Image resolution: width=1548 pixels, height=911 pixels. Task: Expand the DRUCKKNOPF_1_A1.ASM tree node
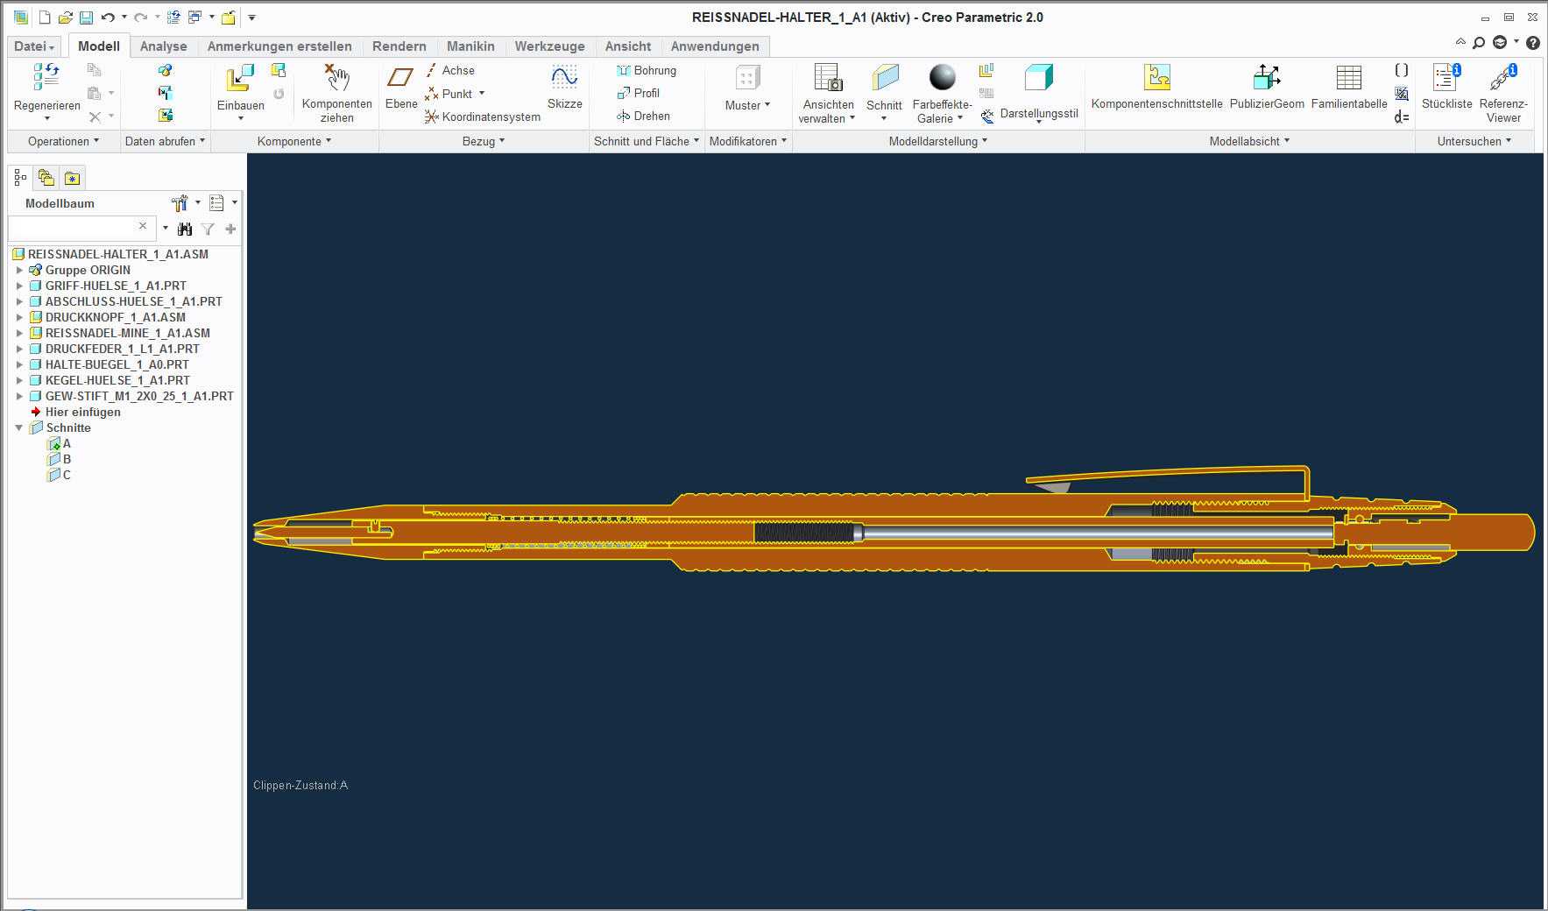[19, 317]
